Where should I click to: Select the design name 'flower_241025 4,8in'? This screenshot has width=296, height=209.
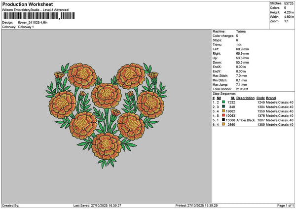click(33, 23)
